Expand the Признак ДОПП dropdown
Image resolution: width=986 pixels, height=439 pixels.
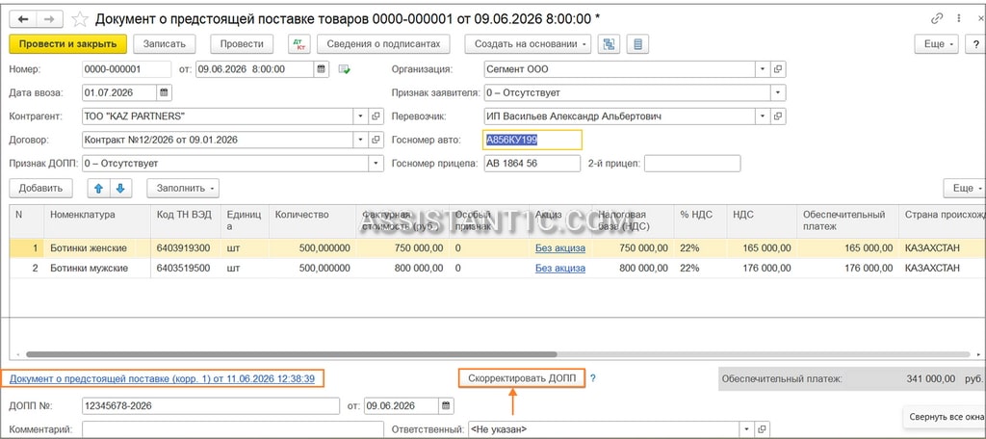[x=376, y=164]
